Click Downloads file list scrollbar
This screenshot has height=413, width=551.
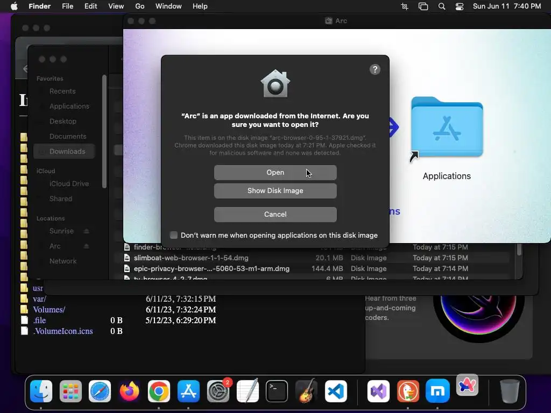(x=519, y=250)
